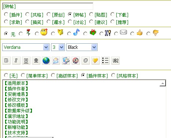
Task: Insert list bullet icon
Action: tap(105, 61)
